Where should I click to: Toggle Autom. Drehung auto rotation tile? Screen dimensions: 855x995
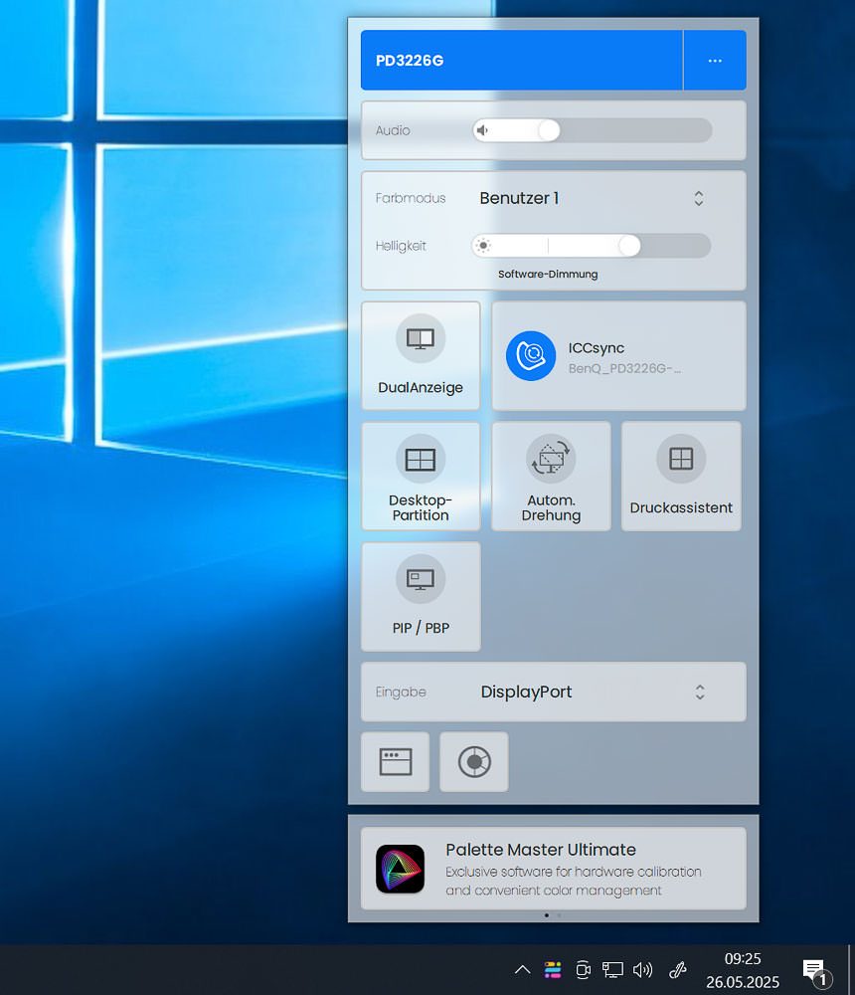point(551,476)
